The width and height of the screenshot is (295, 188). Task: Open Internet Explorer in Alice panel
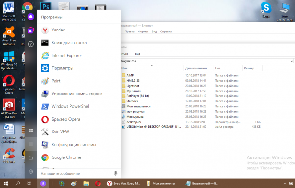click(79, 56)
